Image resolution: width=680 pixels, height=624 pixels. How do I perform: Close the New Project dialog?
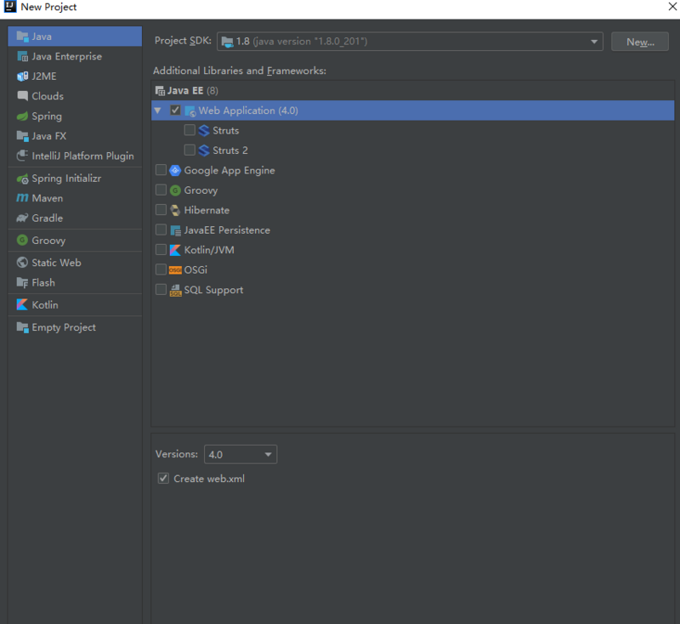[x=672, y=7]
